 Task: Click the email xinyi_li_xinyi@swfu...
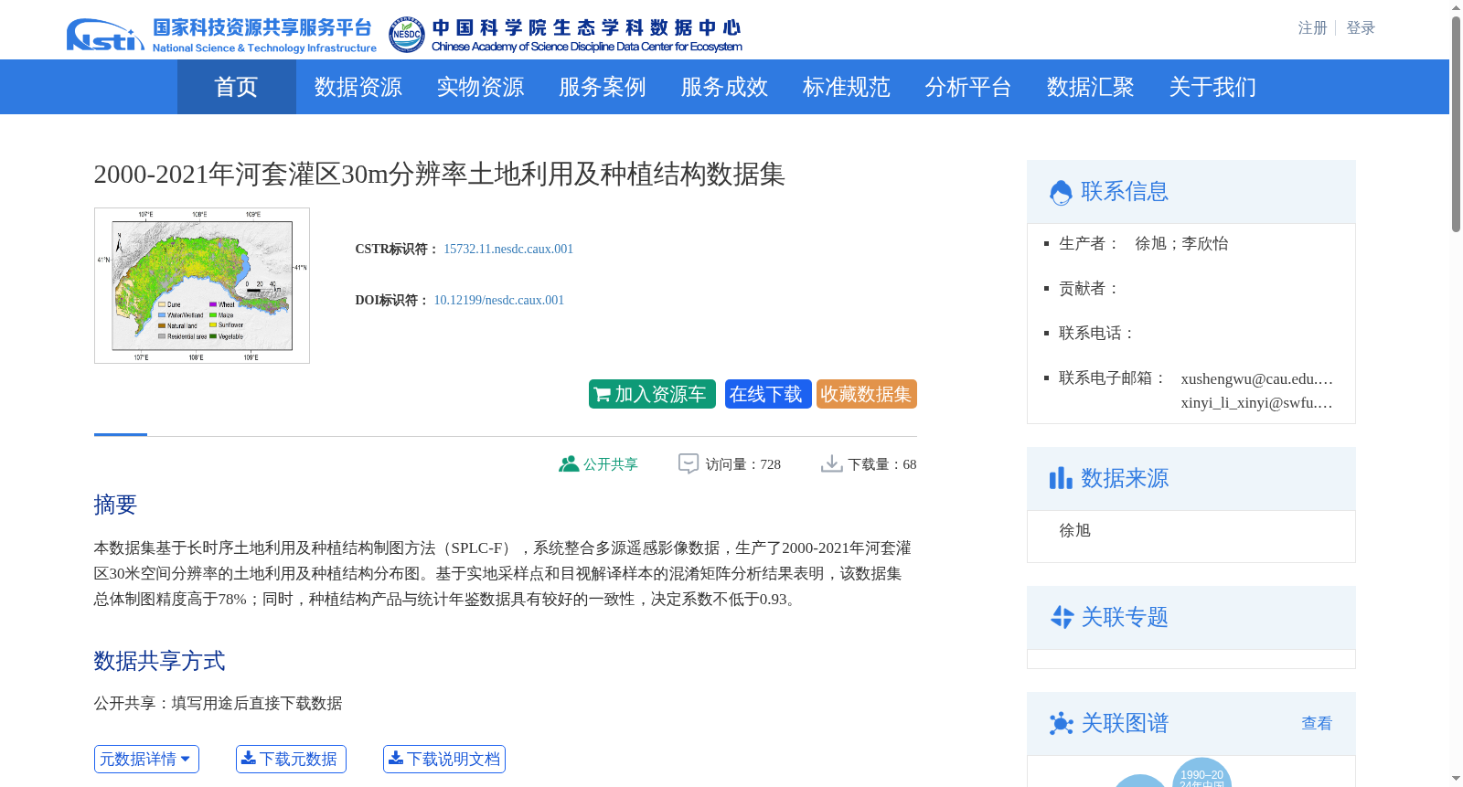[1256, 402]
